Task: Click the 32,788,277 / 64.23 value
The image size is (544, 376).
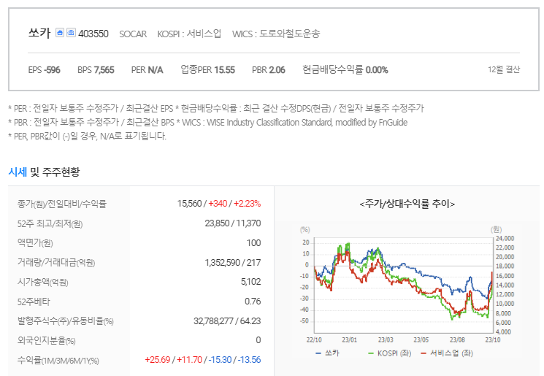Action: [x=227, y=321]
